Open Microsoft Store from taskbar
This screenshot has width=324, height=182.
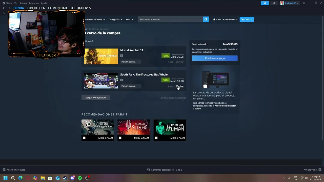tap(50, 178)
